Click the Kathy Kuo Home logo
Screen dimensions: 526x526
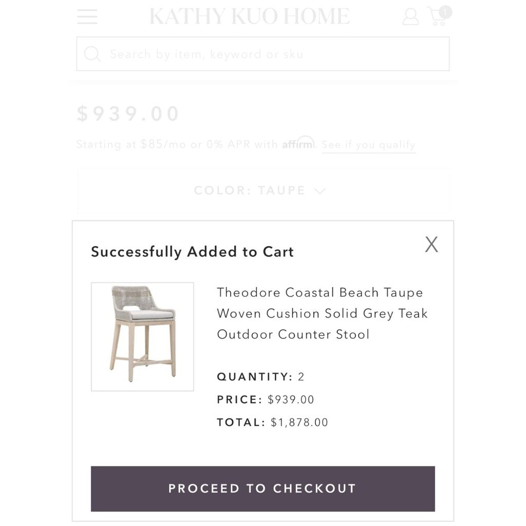[250, 16]
